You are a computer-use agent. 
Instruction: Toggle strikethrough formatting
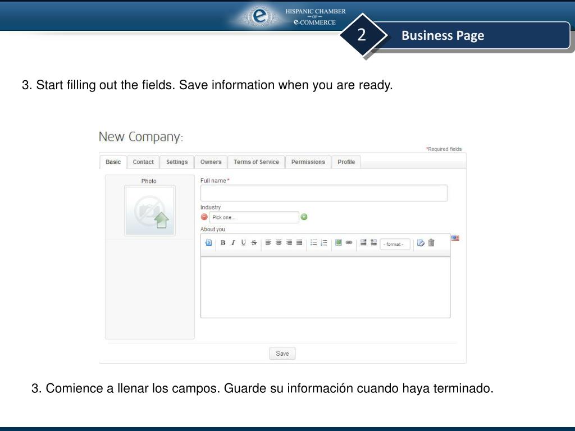(254, 242)
